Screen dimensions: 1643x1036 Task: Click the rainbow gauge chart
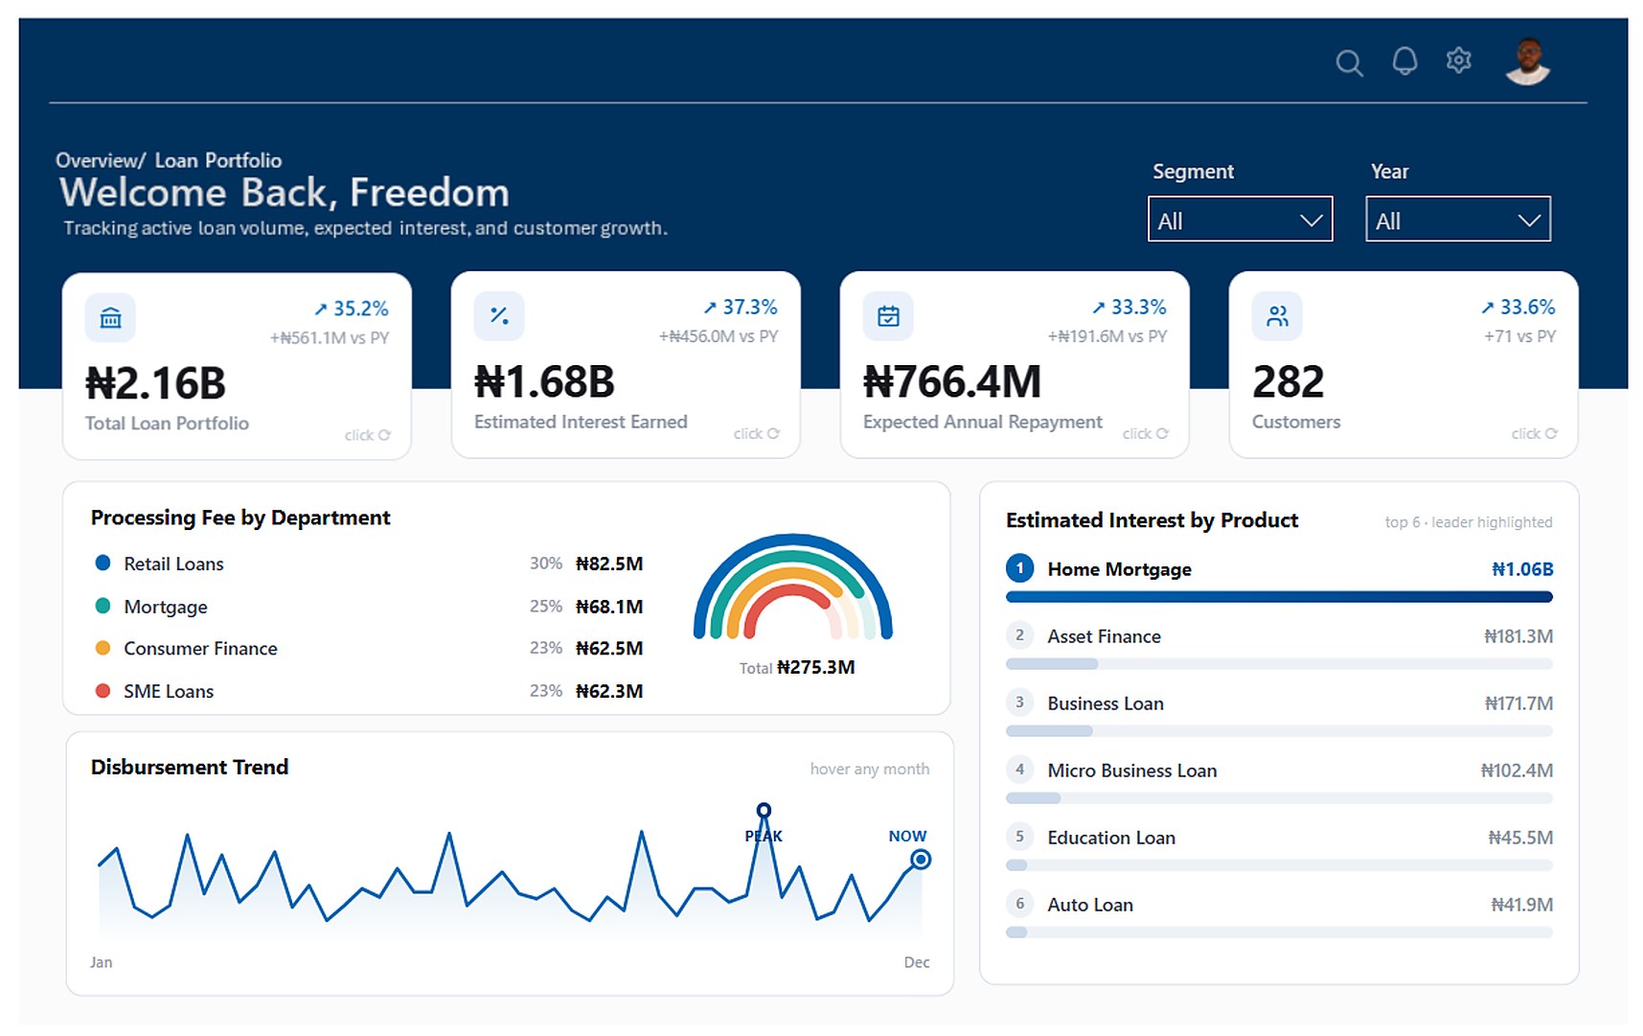(x=793, y=587)
